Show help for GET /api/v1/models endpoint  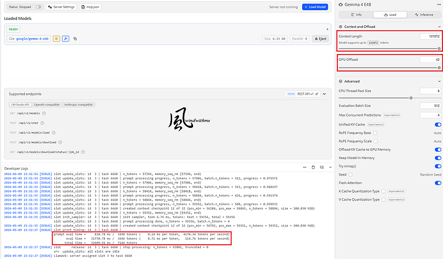pyautogui.click(x=44, y=113)
